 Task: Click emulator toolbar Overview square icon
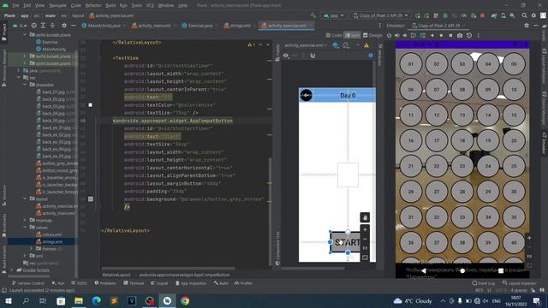point(450,35)
